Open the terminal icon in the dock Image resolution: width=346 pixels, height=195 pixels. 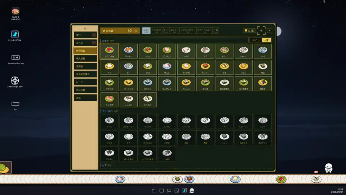click(x=177, y=191)
